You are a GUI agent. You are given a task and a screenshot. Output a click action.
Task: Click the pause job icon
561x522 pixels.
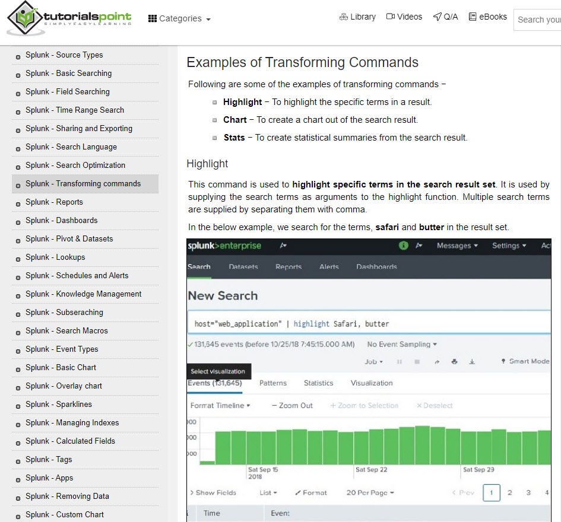400,362
